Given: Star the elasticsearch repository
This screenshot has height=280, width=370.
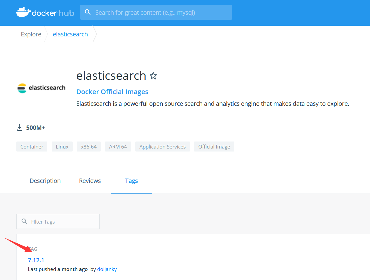Looking at the screenshot, I should point(153,76).
